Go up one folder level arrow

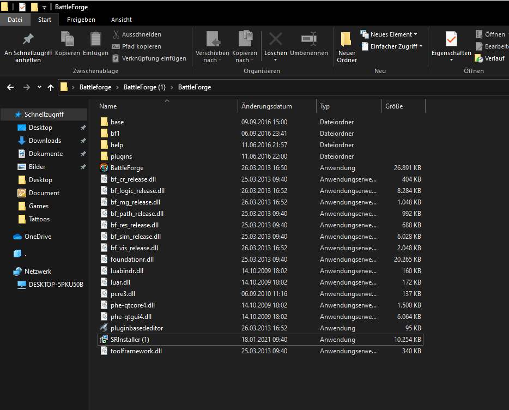(x=51, y=87)
